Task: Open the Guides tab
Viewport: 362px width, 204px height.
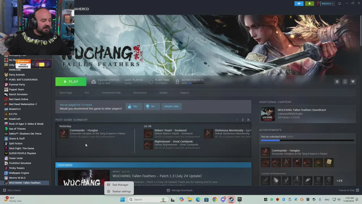Action: 163,93
